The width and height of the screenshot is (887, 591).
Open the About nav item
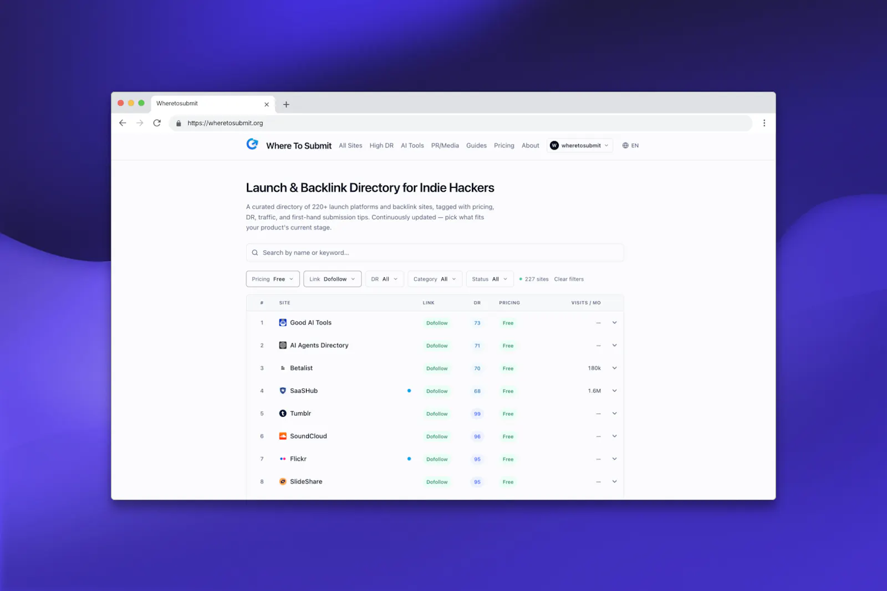531,146
